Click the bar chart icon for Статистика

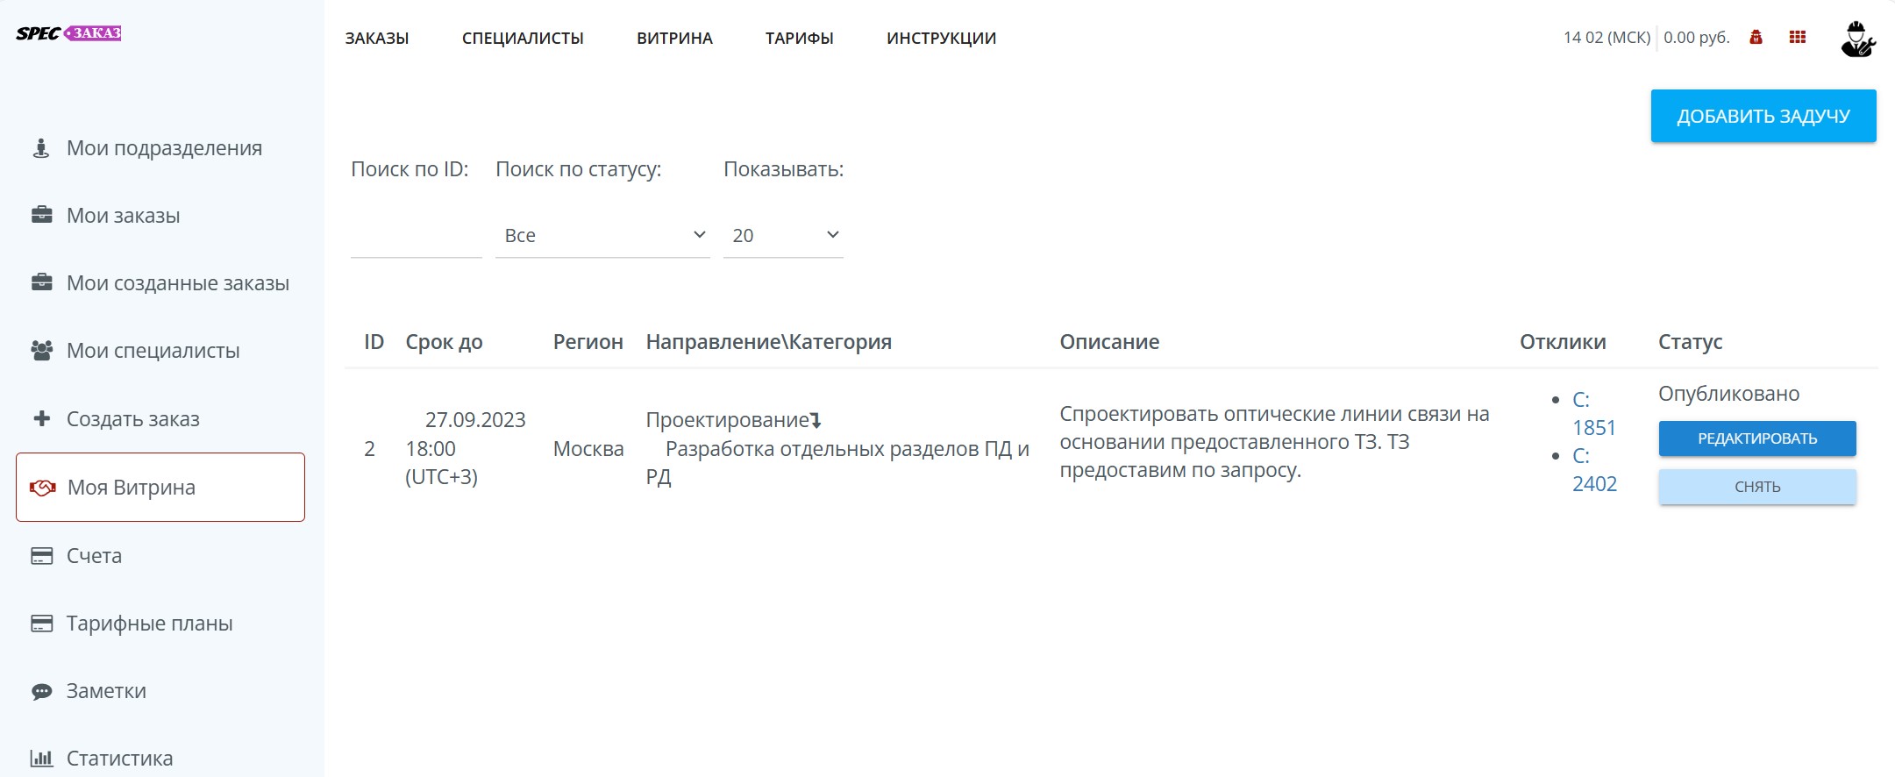(41, 758)
